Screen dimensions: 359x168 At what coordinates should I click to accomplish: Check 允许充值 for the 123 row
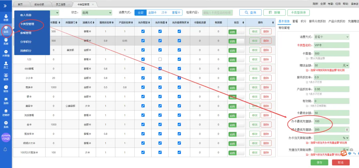(160, 59)
